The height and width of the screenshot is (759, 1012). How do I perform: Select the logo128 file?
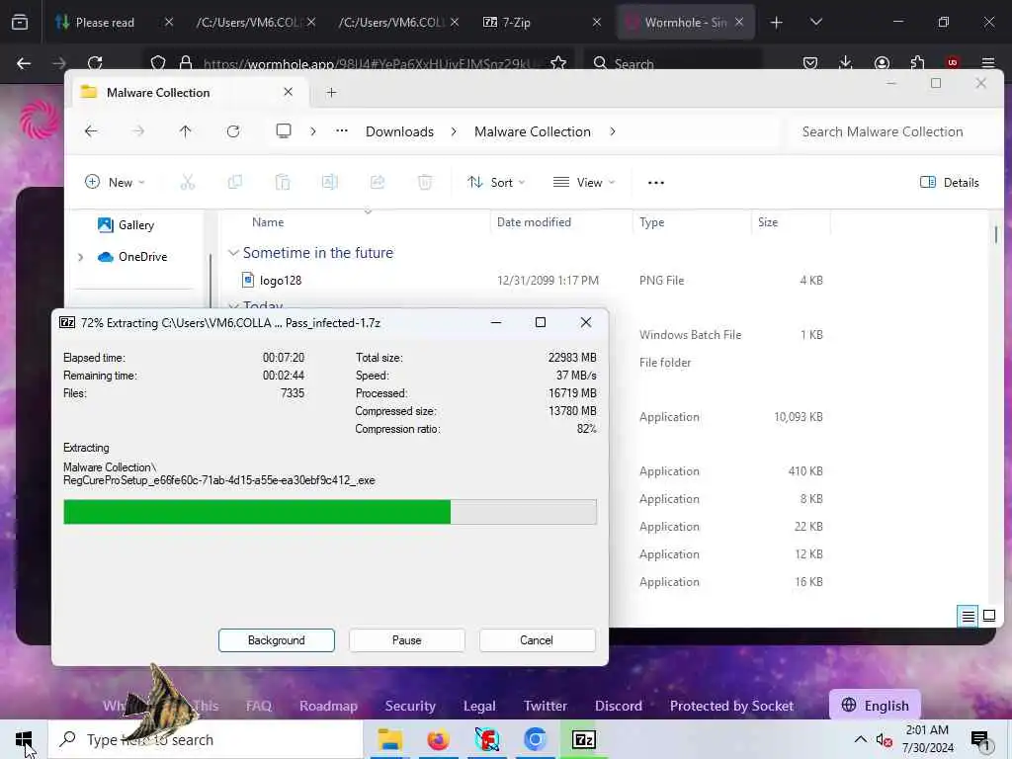tap(280, 280)
